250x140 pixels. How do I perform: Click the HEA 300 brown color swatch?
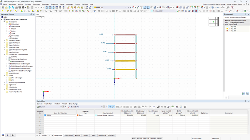[x=227, y=31]
